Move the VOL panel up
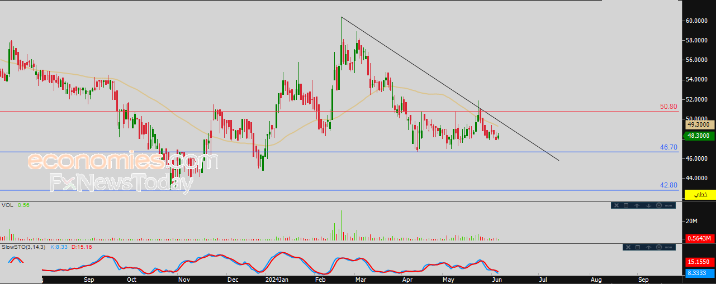Viewport: 716px width, 284px height. [x=637, y=205]
